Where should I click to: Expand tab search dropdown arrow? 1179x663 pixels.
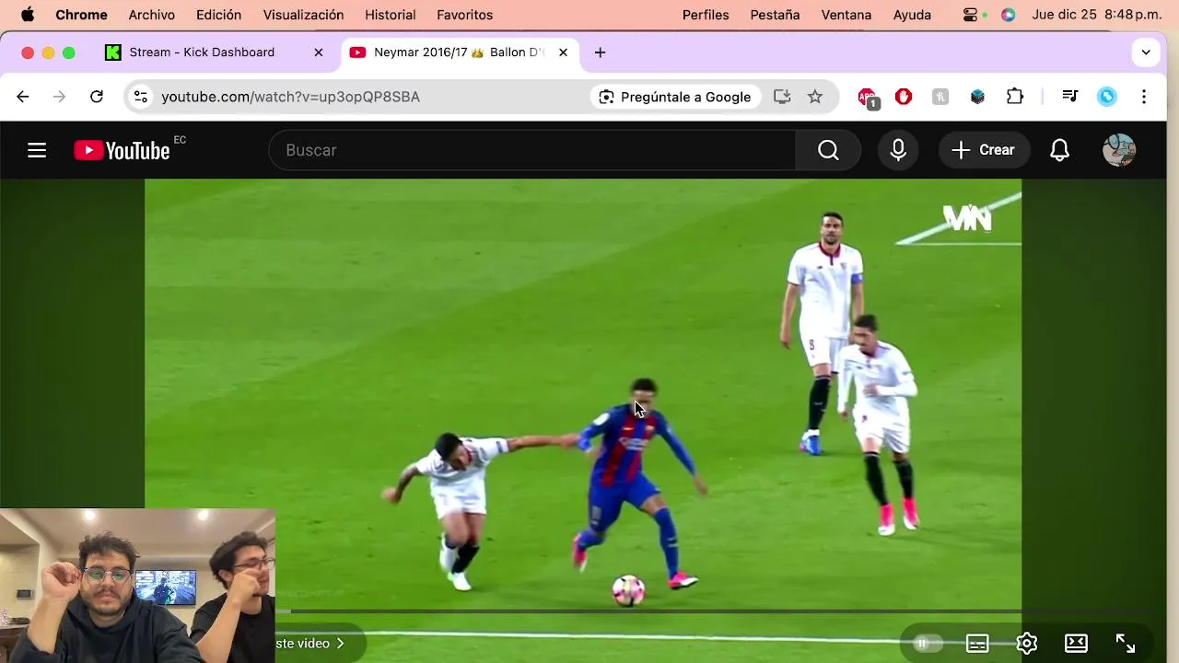(x=1145, y=52)
